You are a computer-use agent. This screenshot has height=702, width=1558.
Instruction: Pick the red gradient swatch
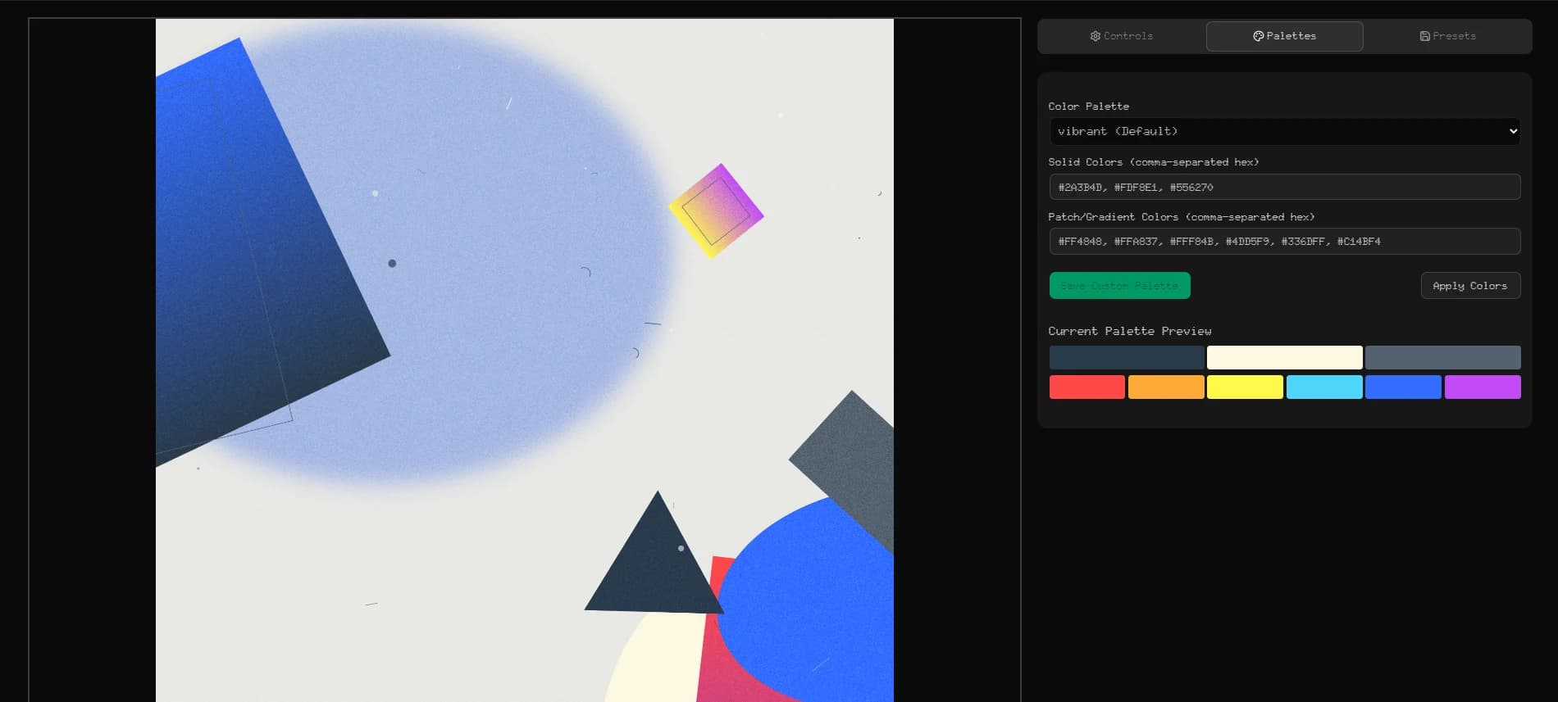pyautogui.click(x=1086, y=387)
